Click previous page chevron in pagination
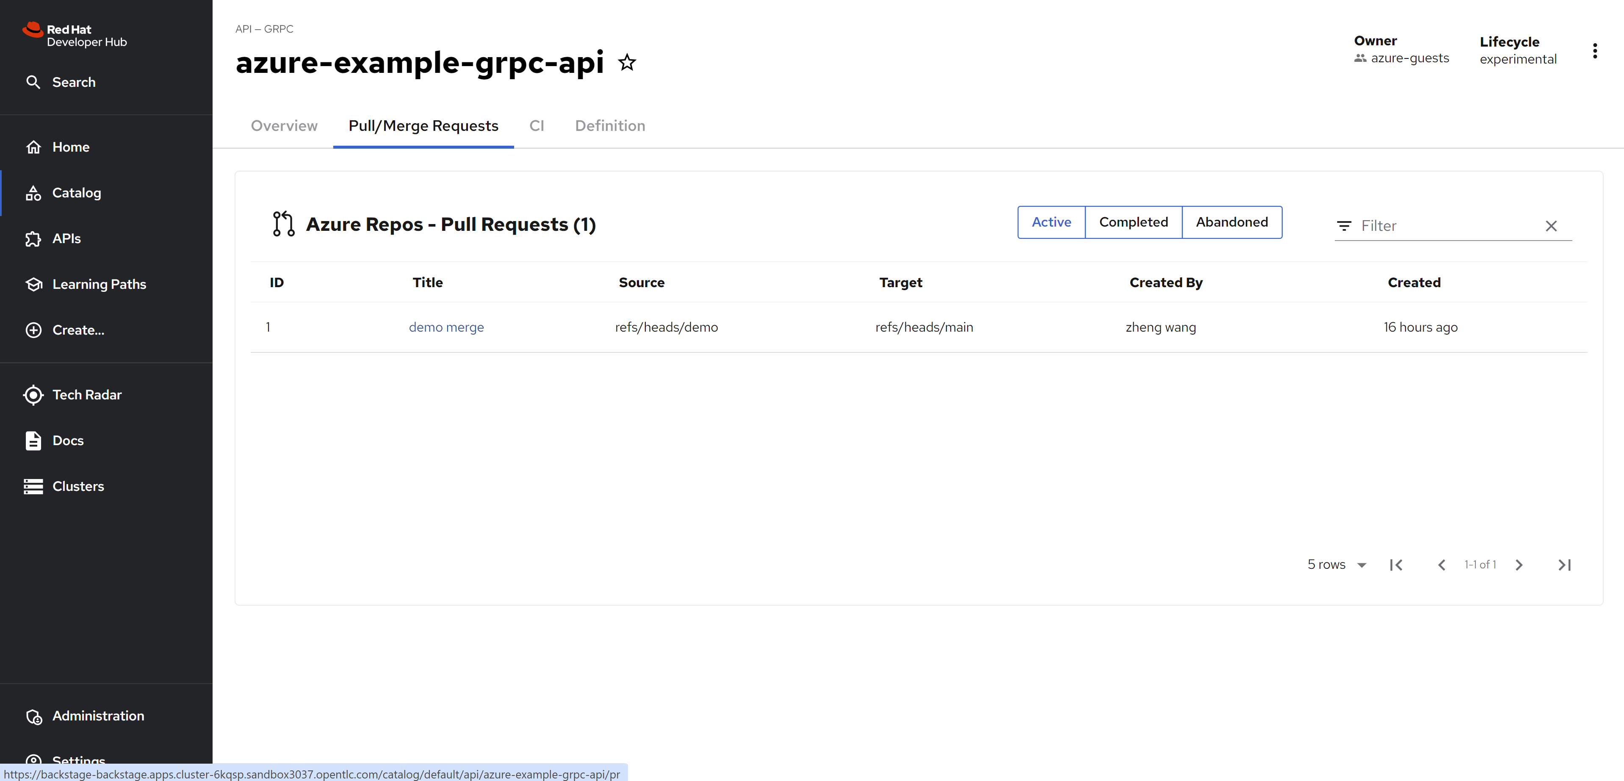1624x781 pixels. (1441, 565)
